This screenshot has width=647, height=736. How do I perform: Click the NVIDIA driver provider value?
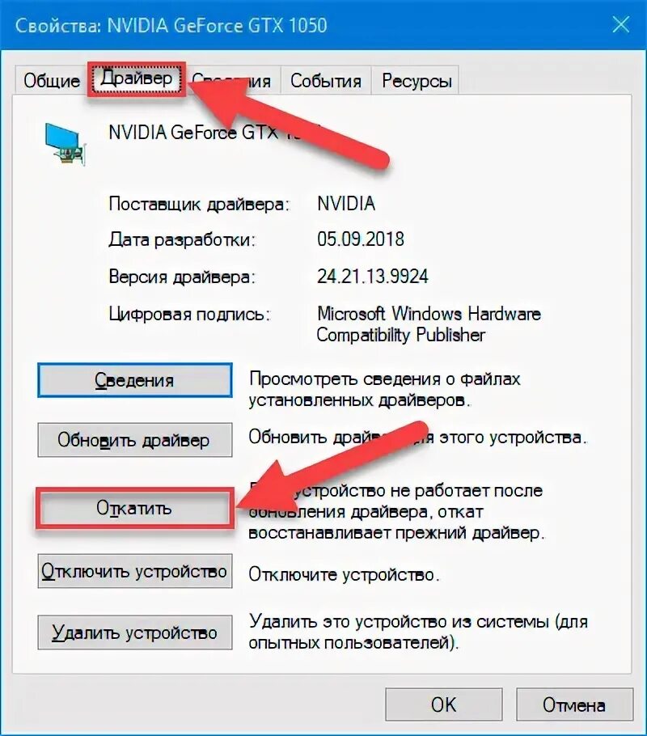click(346, 203)
